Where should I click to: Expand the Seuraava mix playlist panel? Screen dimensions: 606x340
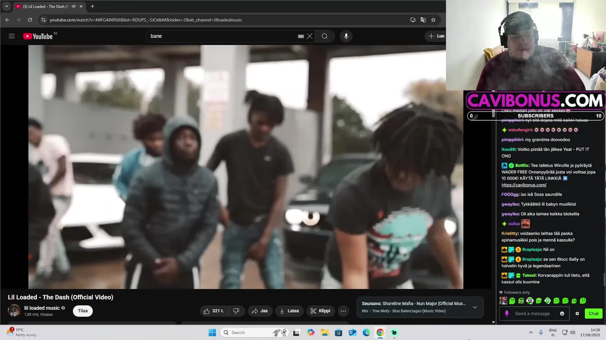tap(475, 307)
